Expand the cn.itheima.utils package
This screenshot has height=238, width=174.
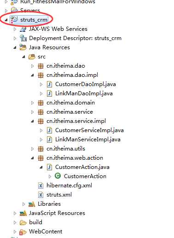click(32, 149)
